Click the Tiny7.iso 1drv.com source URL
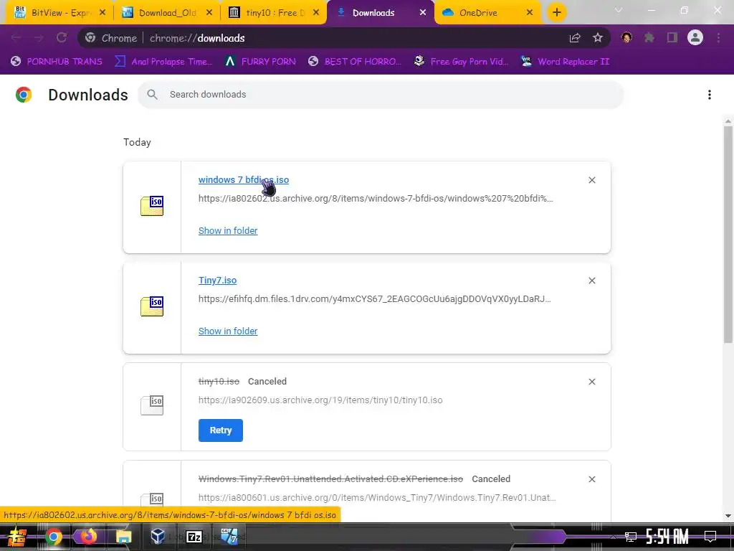This screenshot has height=551, width=734. pyautogui.click(x=374, y=299)
